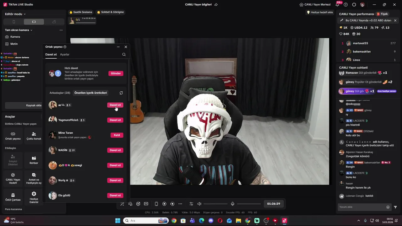Screen dimensions: 402x226
Task: Adjust the microphone volume slider
Action: 248,204
